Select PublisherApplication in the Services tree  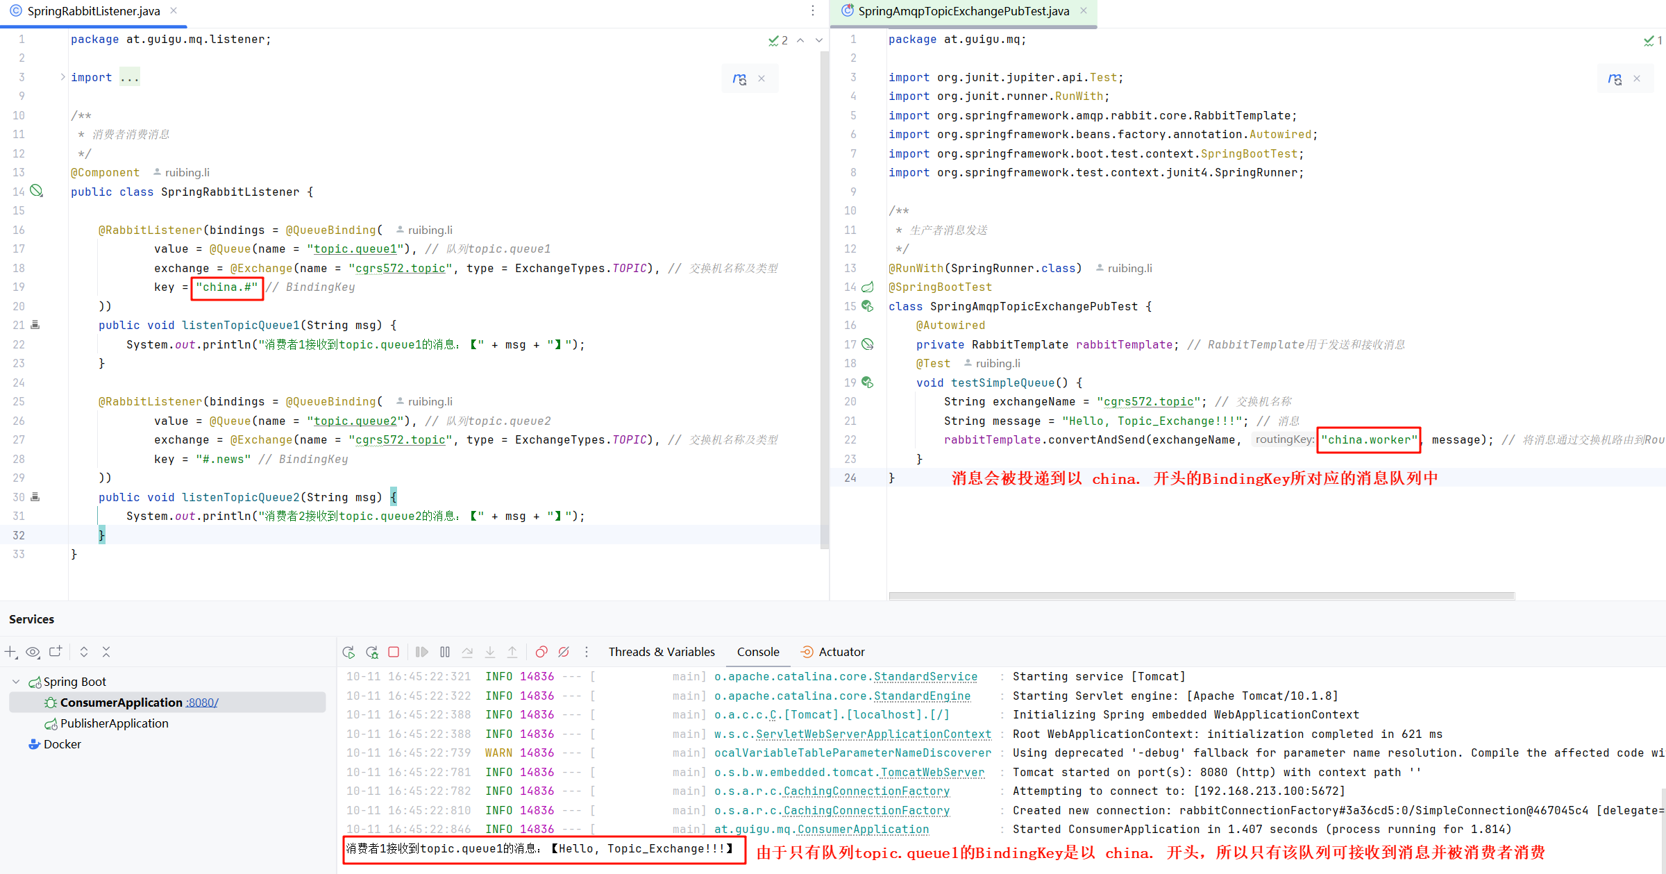[x=114, y=723]
